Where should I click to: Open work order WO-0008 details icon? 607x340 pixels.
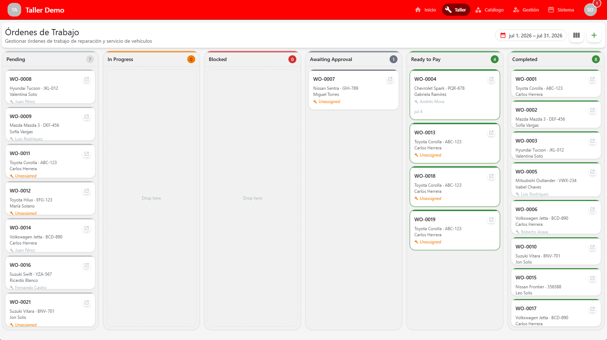point(86,79)
